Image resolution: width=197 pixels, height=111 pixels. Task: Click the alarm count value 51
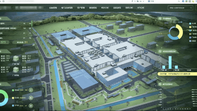[x=26, y=42]
